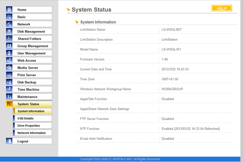Click the Maintenance tools icon

pos(9,97)
